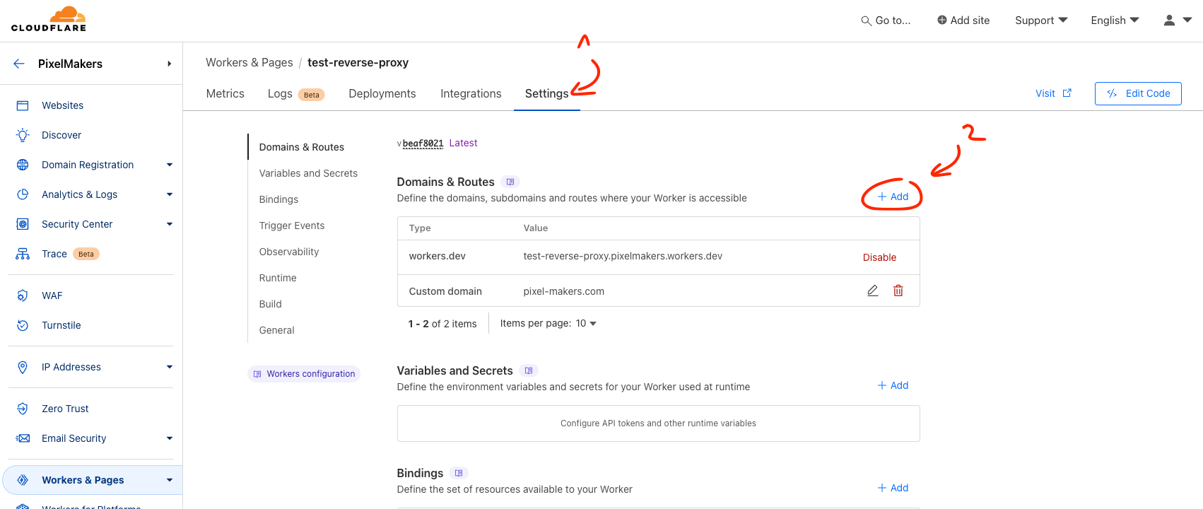Open the Websites sidebar link
1203x509 pixels.
pyautogui.click(x=62, y=105)
